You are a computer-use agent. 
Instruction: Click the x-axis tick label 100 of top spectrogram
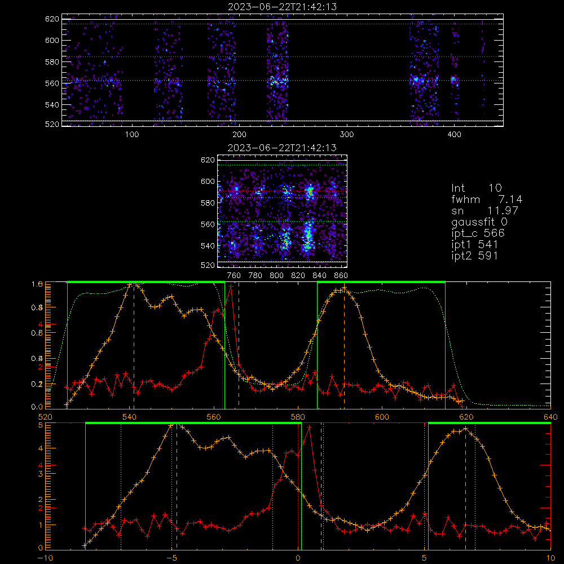(x=132, y=135)
